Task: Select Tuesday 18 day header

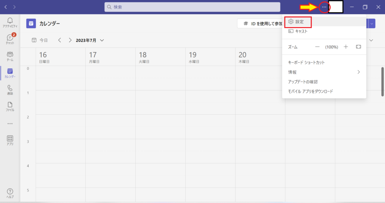Action: [161, 57]
